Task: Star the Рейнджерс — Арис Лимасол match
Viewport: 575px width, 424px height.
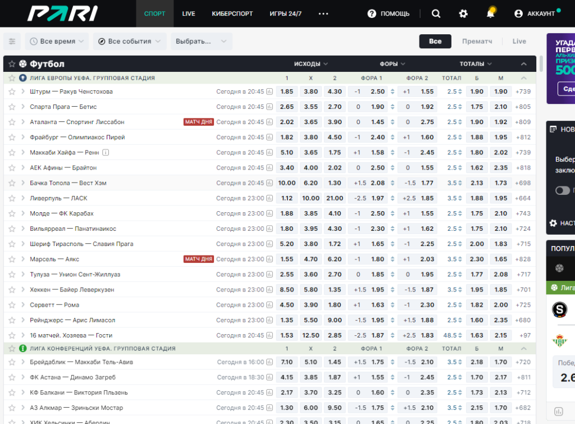Action: [12, 320]
